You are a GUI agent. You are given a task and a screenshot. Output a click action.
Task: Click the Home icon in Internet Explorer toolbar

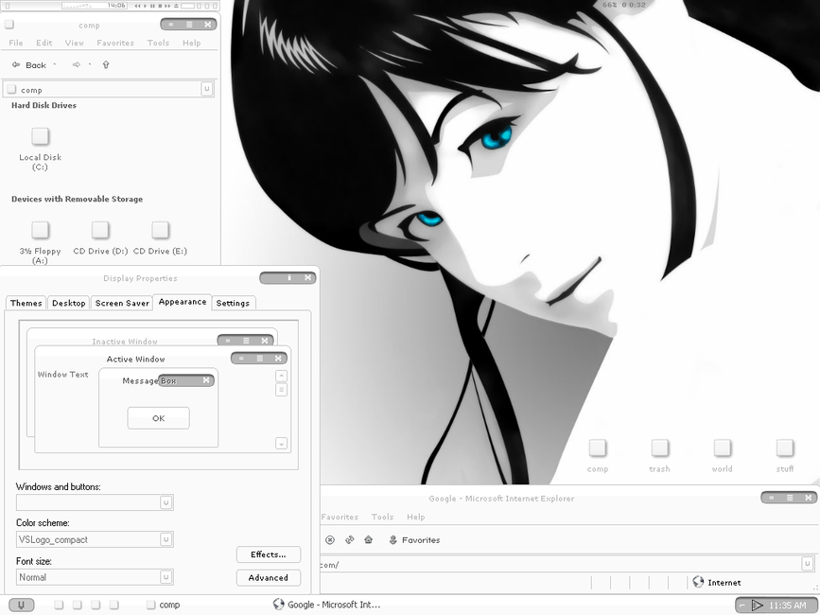(x=369, y=539)
